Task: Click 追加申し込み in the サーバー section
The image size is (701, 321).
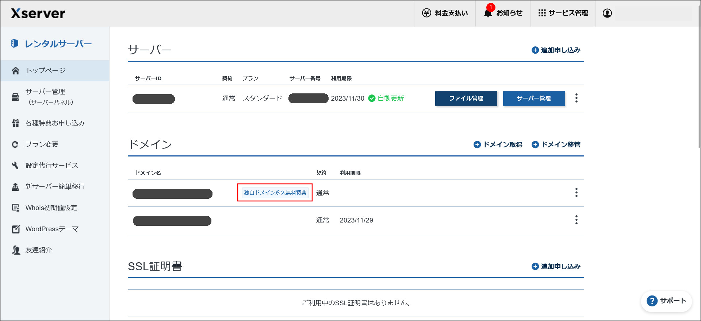Action: click(556, 50)
